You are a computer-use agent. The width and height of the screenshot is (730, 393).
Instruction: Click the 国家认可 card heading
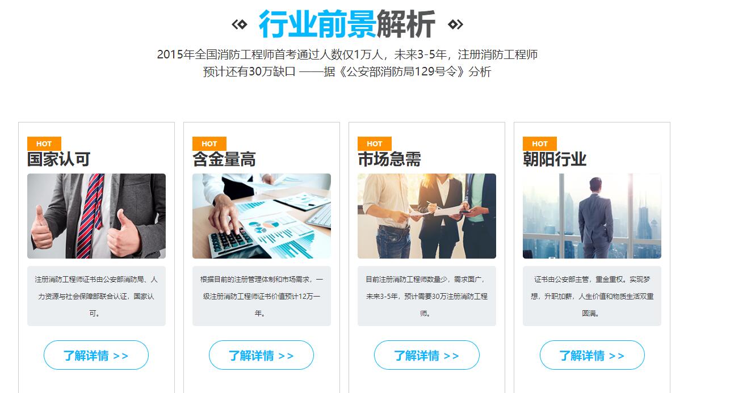pyautogui.click(x=59, y=159)
